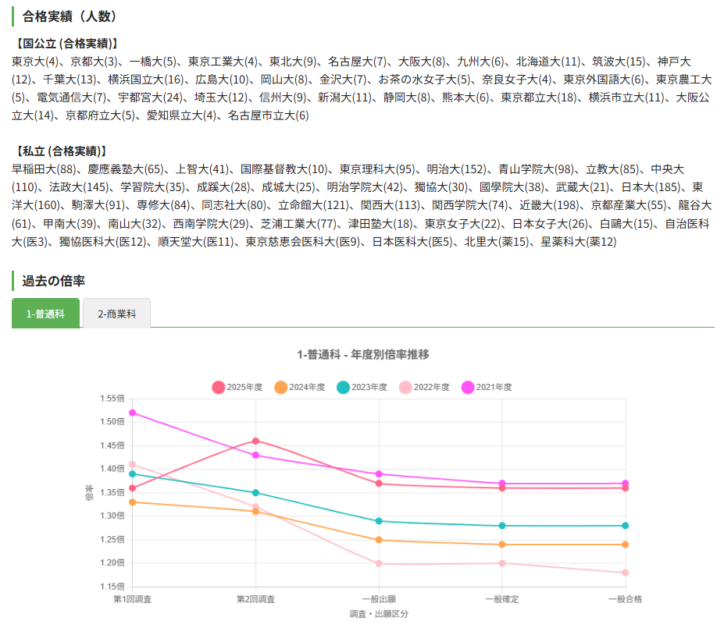
Task: Click the 【国公立 (合格実績)】 subheading
Action: [x=66, y=44]
